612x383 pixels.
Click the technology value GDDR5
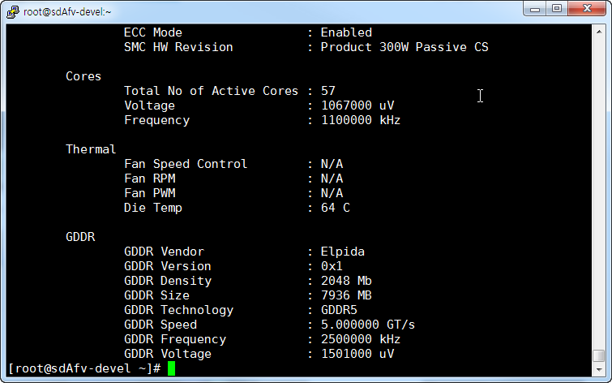click(x=339, y=310)
